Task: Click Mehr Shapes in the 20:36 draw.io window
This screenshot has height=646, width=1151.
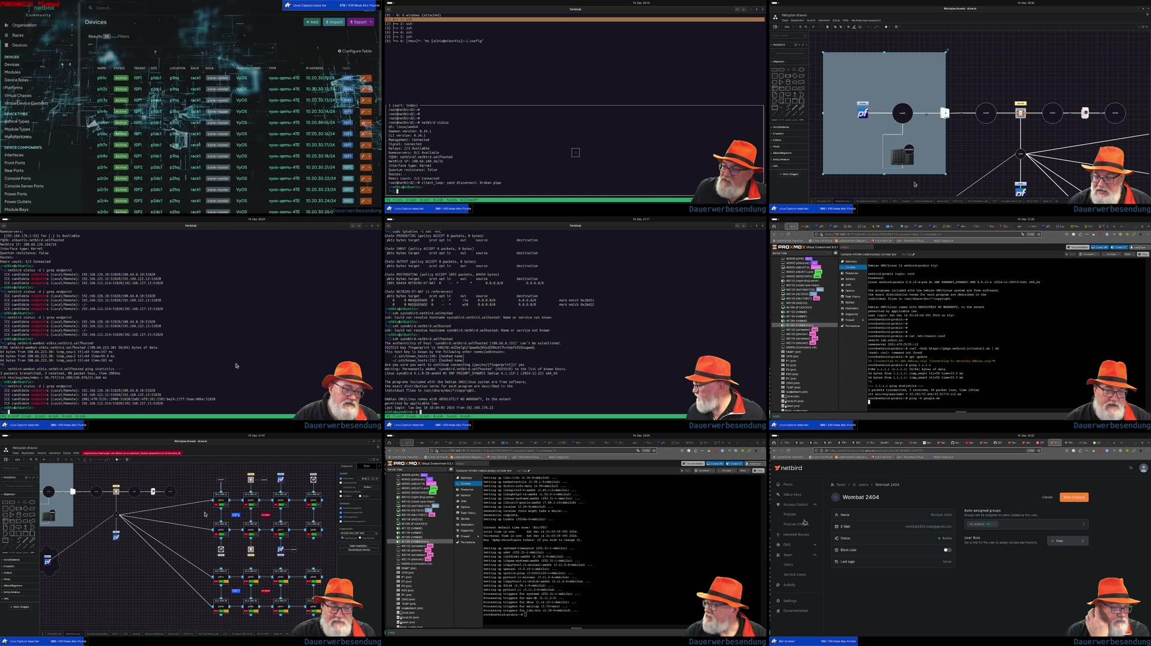Action: tap(789, 174)
